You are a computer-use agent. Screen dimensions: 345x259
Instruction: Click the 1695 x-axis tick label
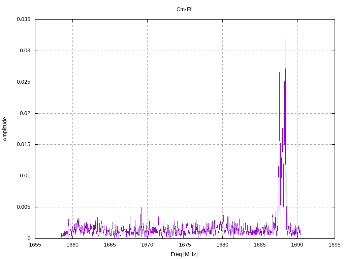click(335, 245)
